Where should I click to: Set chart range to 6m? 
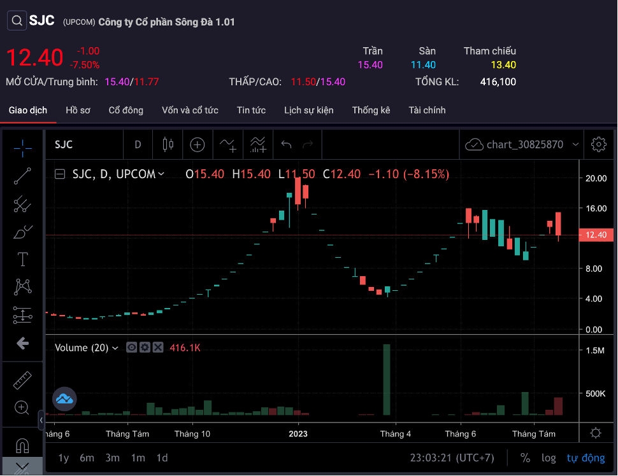tap(87, 458)
